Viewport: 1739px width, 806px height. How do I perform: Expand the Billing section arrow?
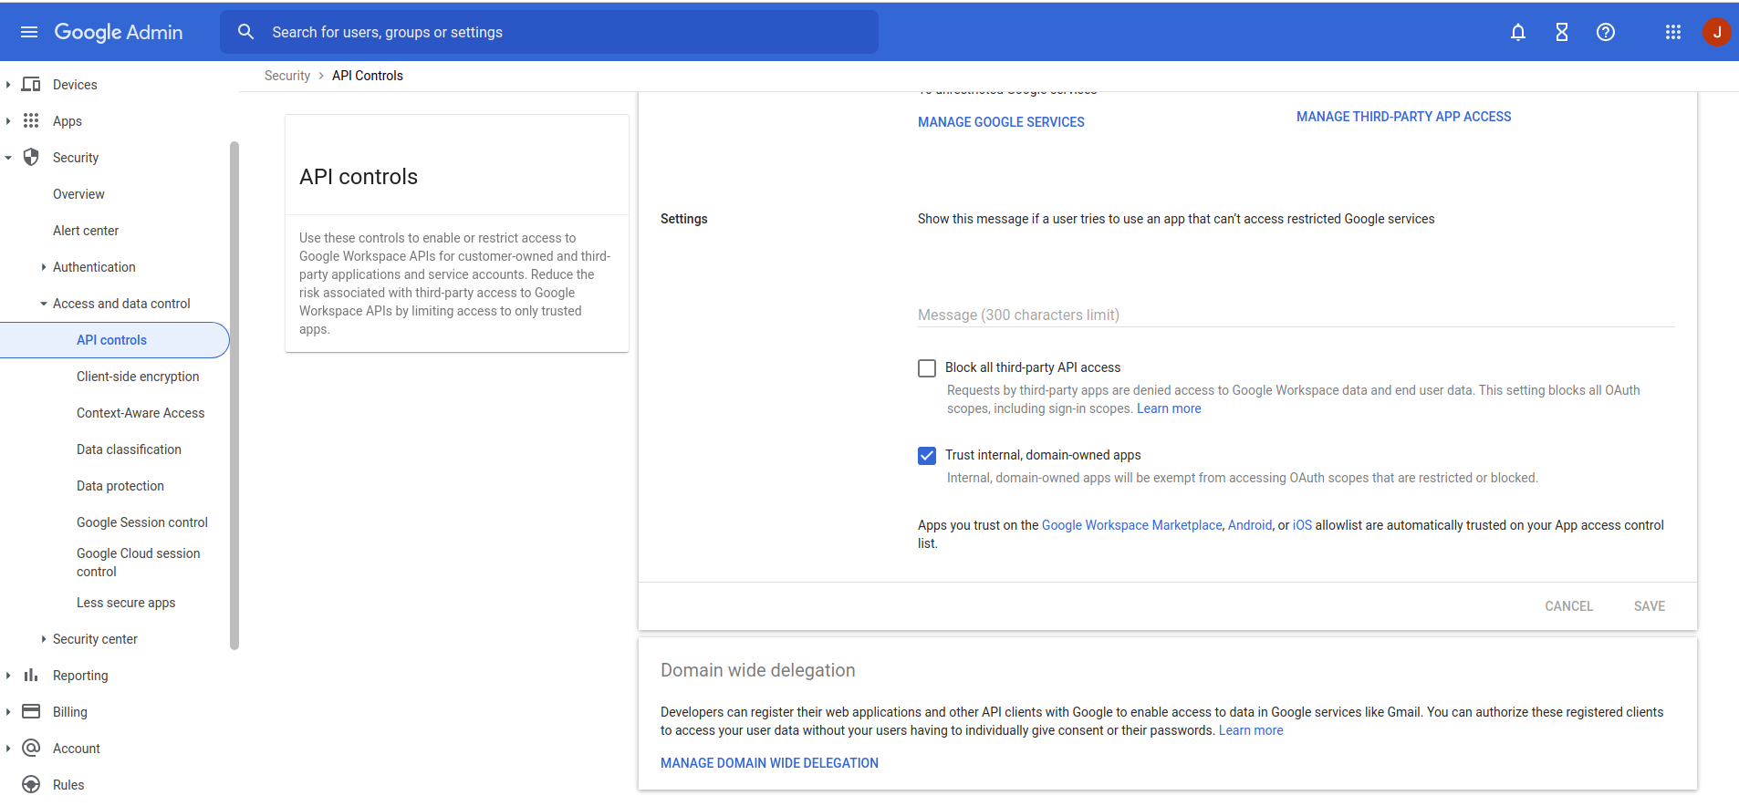click(x=8, y=712)
